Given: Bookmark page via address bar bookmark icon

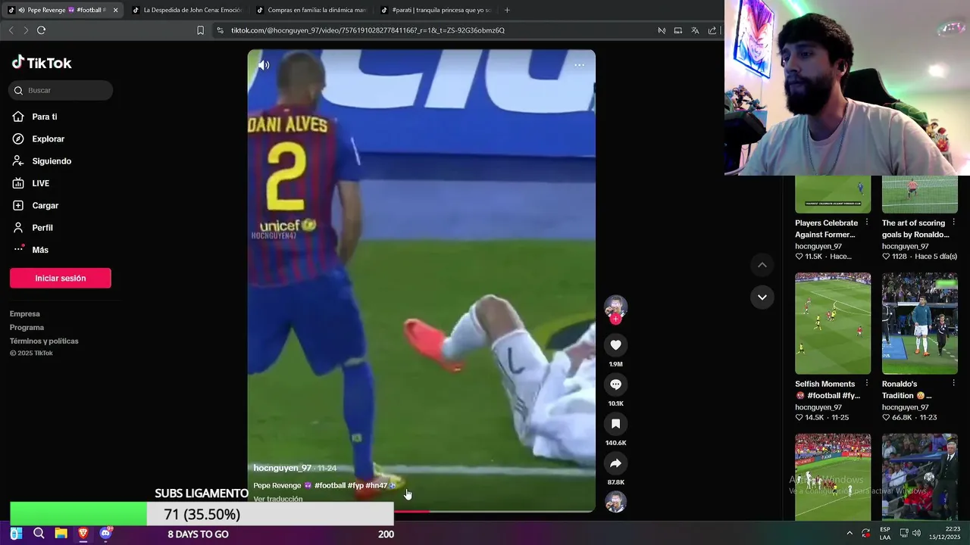Looking at the screenshot, I should [x=200, y=30].
